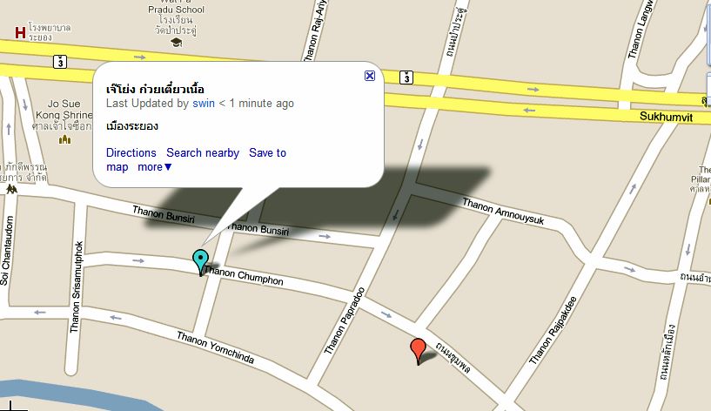Click the red map marker pin
The width and height of the screenshot is (711, 411).
tap(418, 351)
